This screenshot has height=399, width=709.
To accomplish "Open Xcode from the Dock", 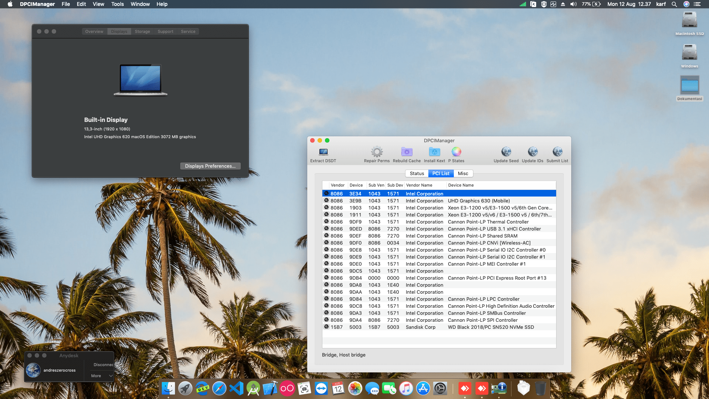I will [270, 388].
